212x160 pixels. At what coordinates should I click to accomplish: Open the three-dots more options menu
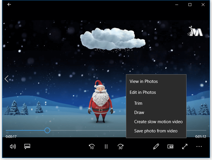coord(199,146)
